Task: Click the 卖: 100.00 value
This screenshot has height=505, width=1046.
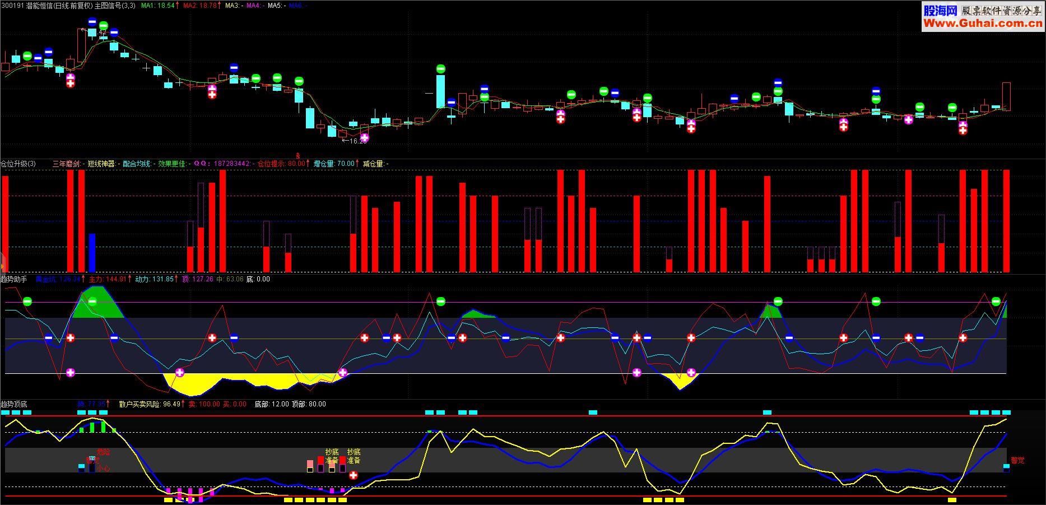Action: 204,404
